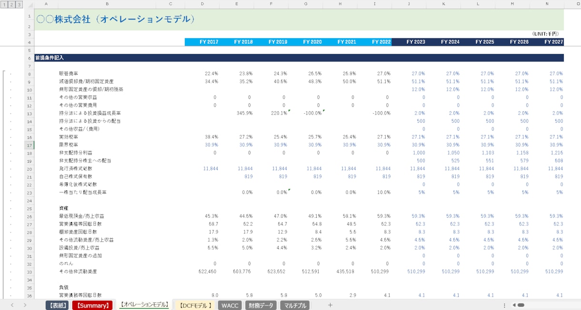Click the 435,518 cell in FY 2021
Screen dimensions: 581x310
click(346, 271)
